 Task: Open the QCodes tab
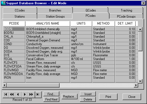91,10
